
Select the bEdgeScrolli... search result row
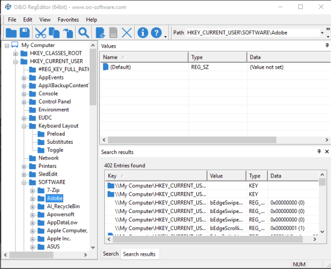[212, 228]
